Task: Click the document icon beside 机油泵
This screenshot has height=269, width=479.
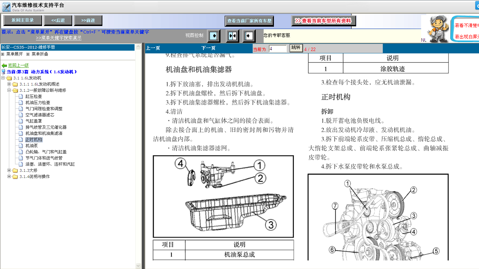Action: 21,146
